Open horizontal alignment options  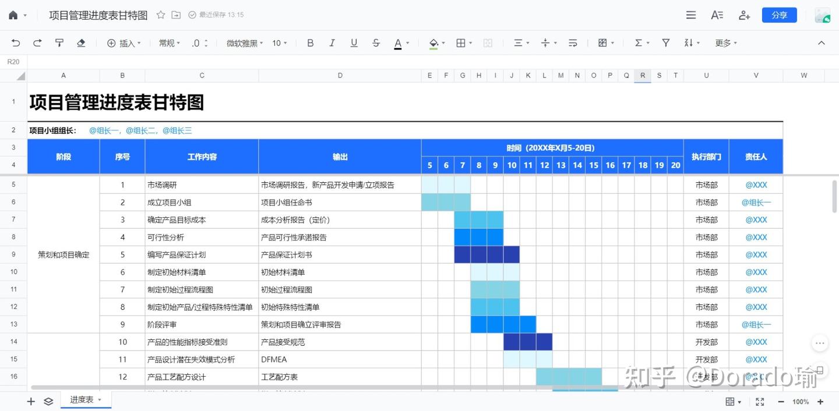point(518,43)
